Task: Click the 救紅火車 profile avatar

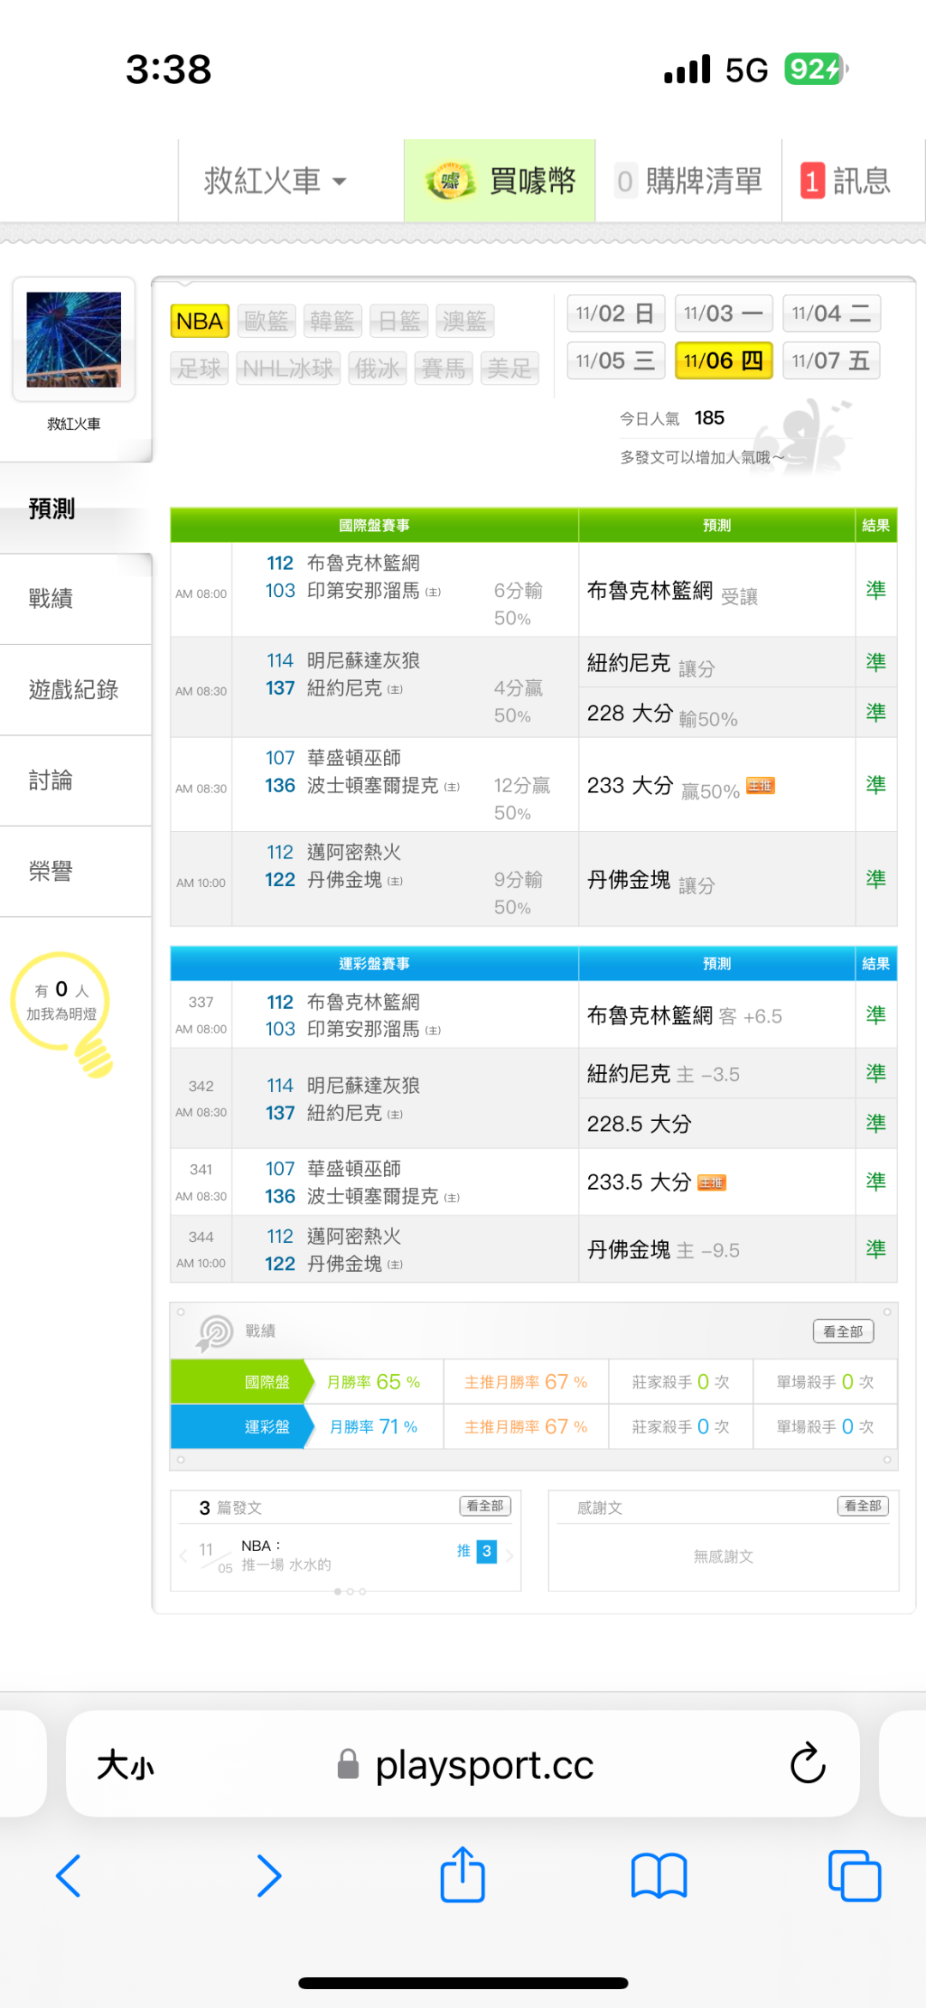Action: tap(74, 340)
